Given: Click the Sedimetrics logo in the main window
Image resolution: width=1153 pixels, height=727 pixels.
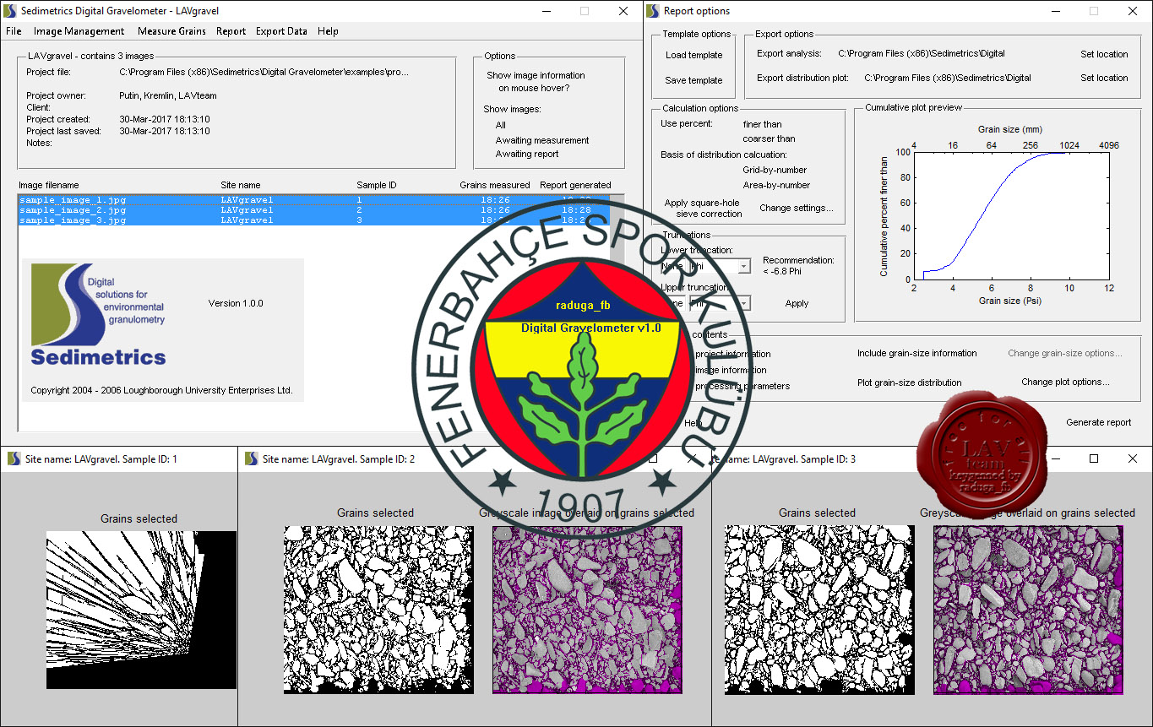Looking at the screenshot, I should tap(98, 314).
